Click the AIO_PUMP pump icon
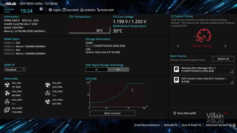Viewport: 237px width, 133px height. point(7,110)
